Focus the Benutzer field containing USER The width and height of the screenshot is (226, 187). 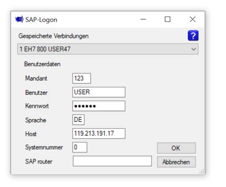pos(99,92)
